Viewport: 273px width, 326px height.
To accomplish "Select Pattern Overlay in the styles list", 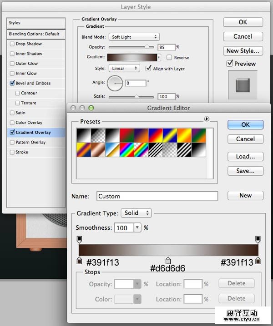I will coord(30,143).
